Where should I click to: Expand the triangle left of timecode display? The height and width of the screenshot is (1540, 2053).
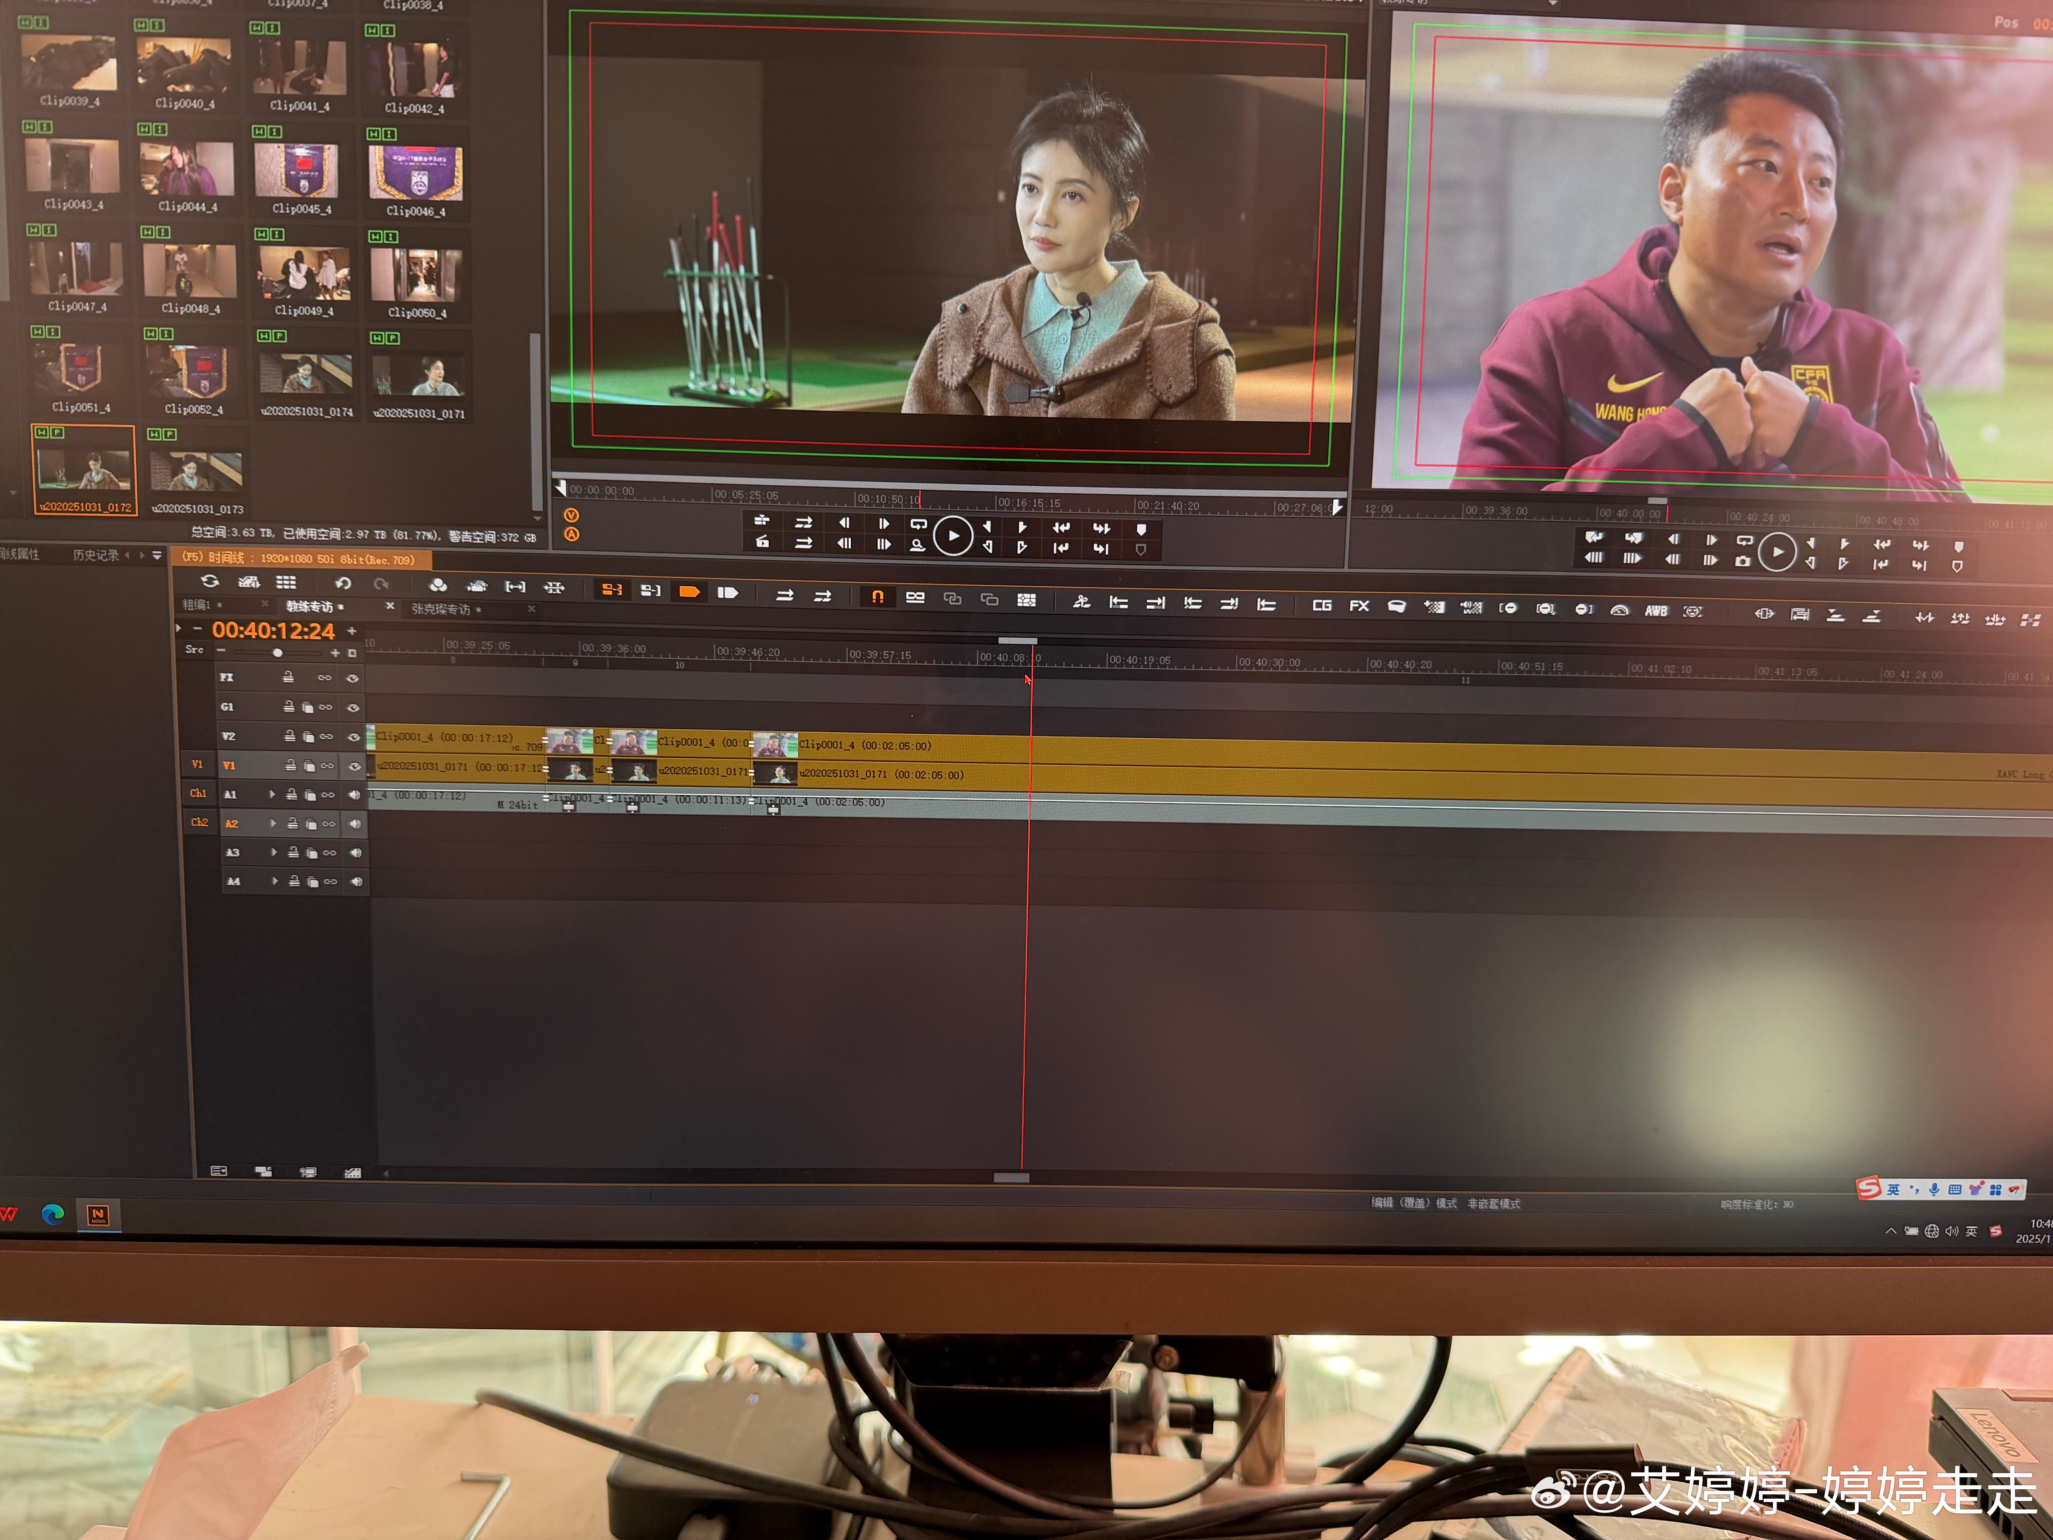(178, 628)
